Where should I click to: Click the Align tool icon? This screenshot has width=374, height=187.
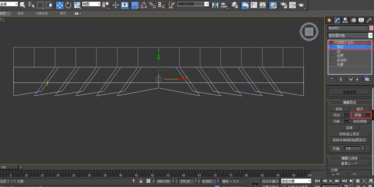[x=224, y=5]
